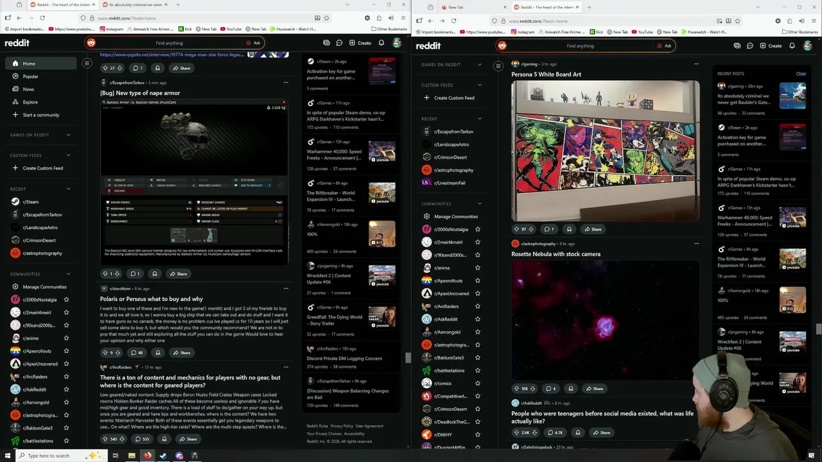
Task: Collapse Custom Feeds section in right window
Action: click(479, 85)
